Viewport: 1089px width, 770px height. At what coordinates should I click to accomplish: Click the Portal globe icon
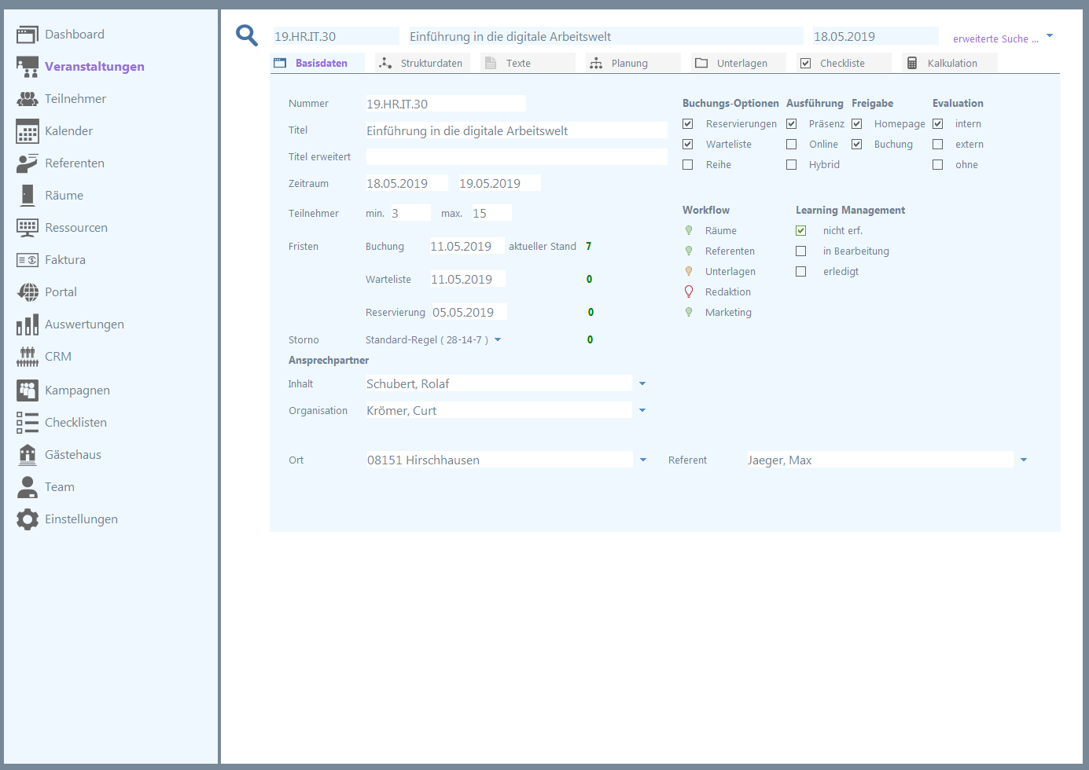[28, 292]
